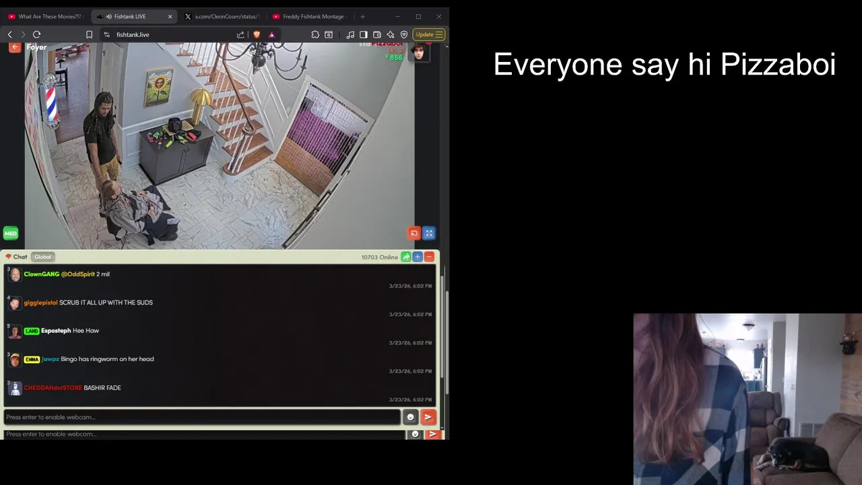
Task: Click username Esposteph in chat
Action: pos(56,331)
